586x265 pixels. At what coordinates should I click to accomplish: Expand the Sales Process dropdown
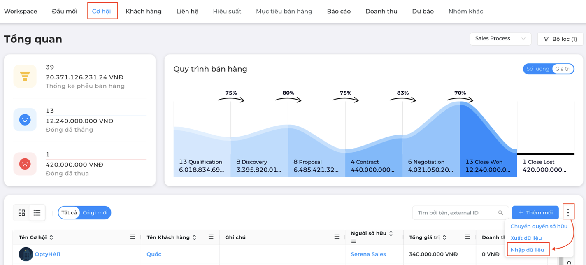(500, 39)
